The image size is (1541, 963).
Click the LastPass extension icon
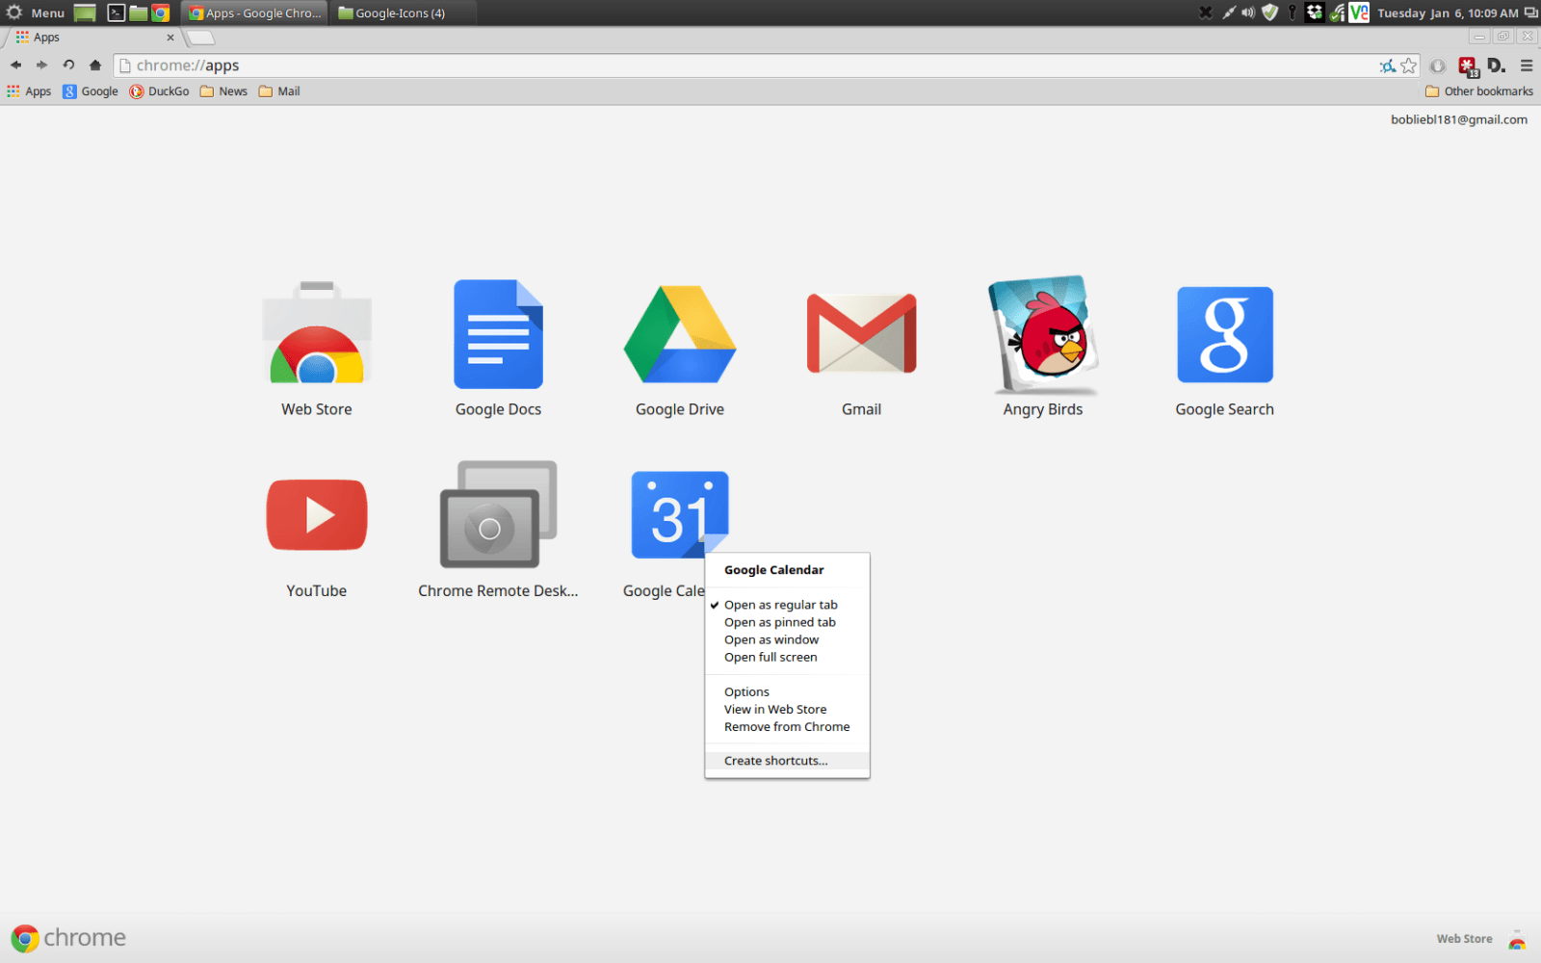click(x=1468, y=65)
